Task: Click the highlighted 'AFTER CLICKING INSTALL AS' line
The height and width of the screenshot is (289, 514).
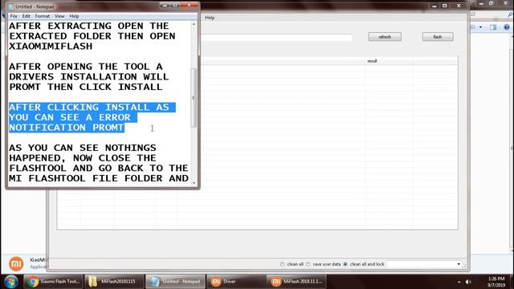Action: 89,107
